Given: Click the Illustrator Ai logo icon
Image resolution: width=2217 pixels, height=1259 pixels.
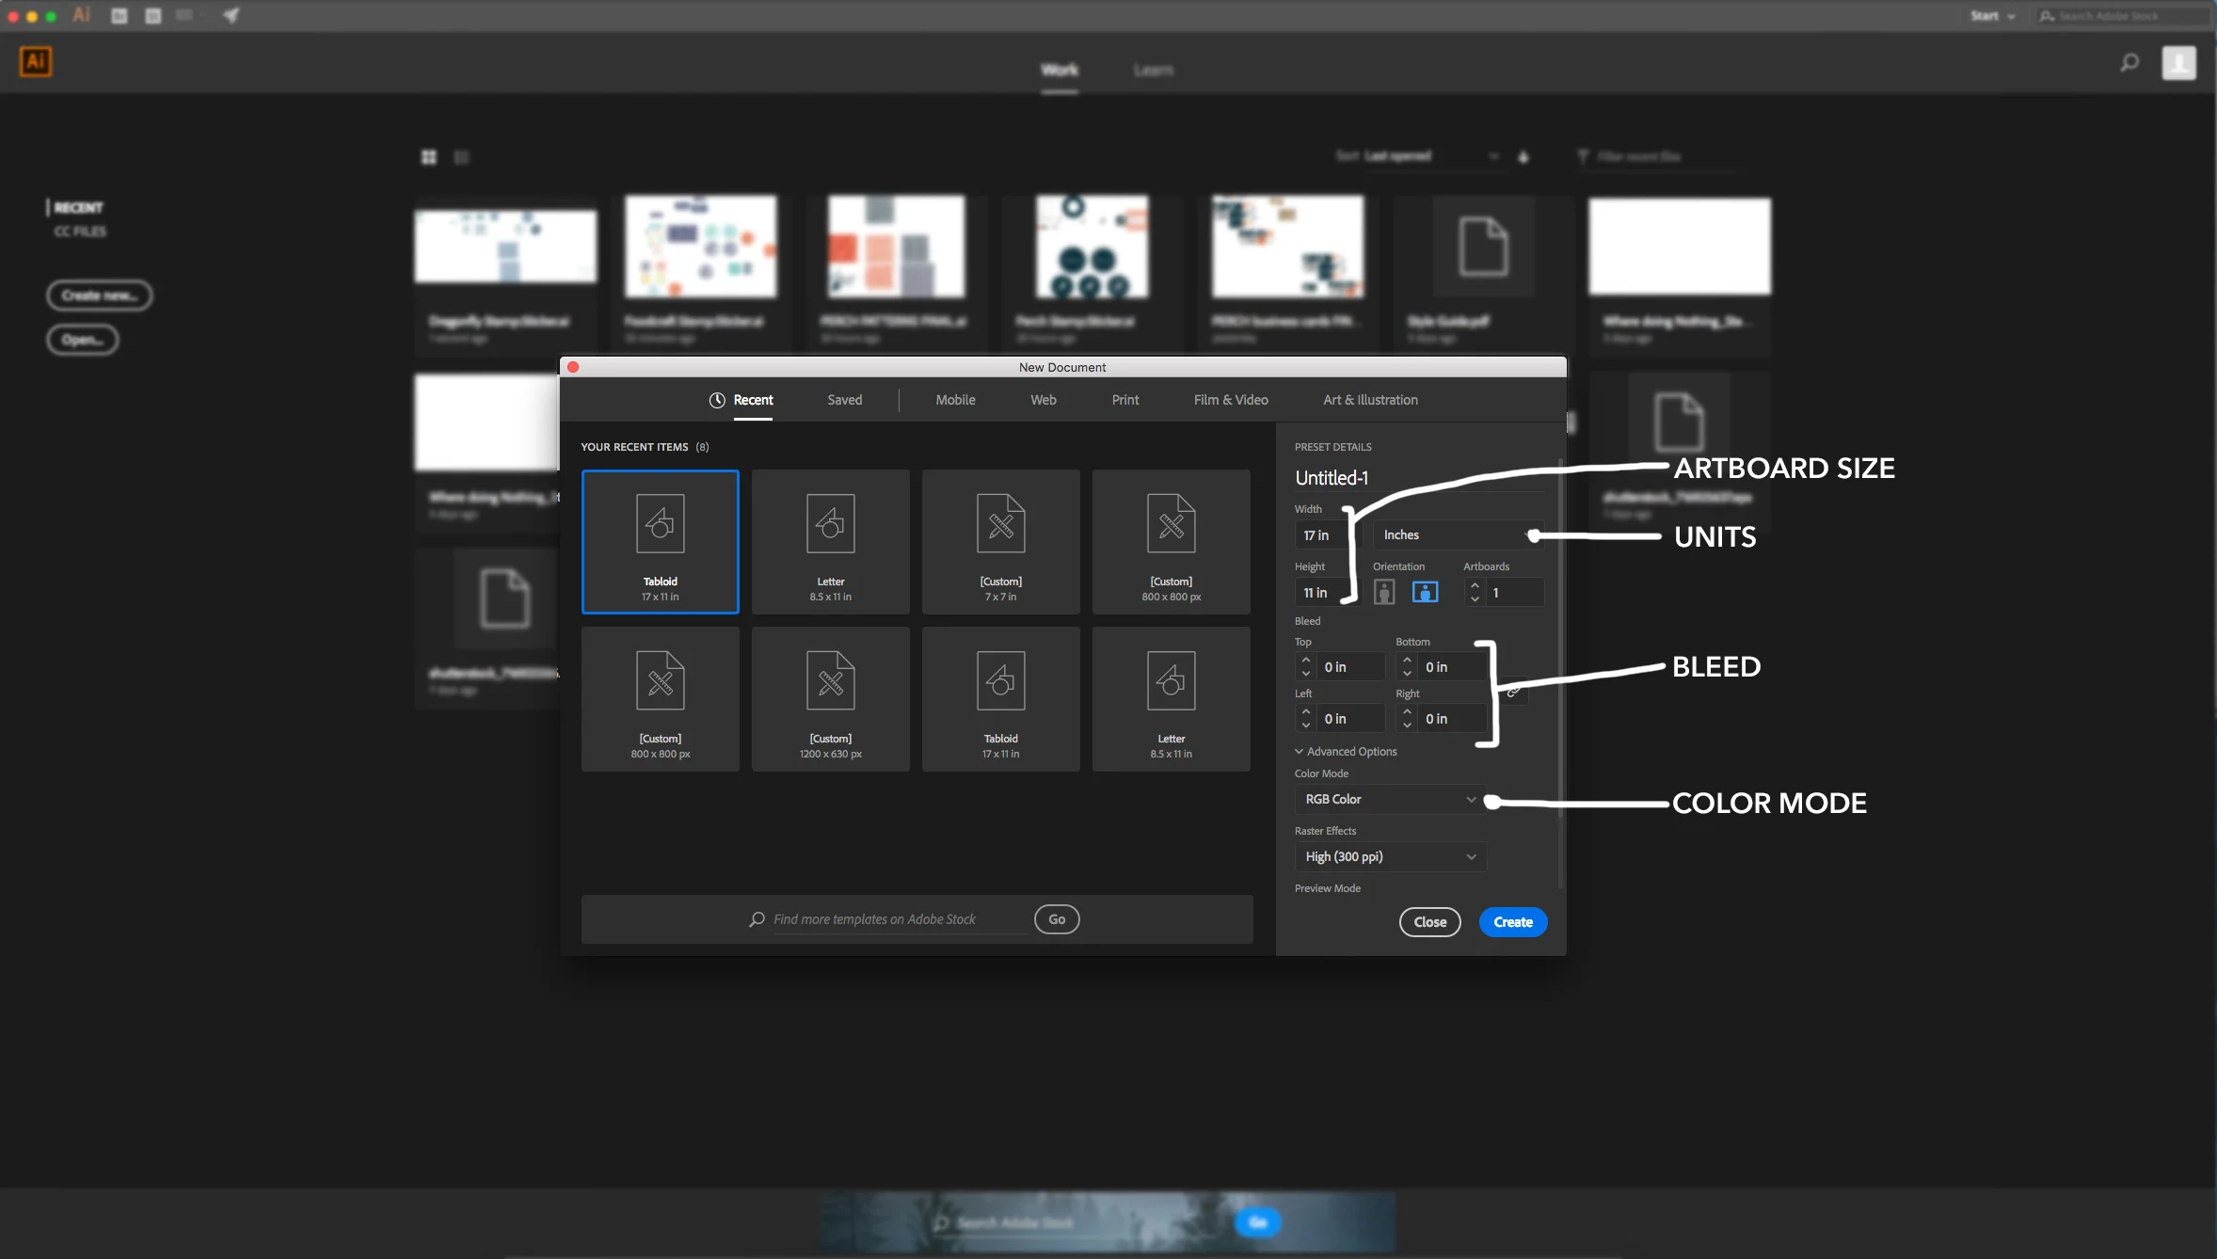Looking at the screenshot, I should 35,62.
